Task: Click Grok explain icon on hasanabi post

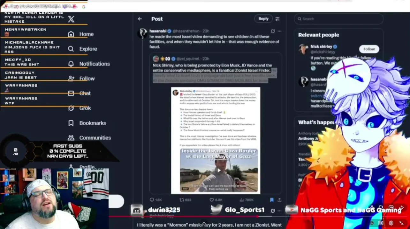Action: (272, 31)
